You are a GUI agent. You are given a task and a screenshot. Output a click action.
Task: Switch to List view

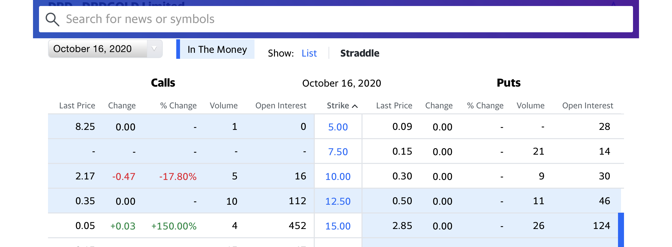pyautogui.click(x=309, y=53)
